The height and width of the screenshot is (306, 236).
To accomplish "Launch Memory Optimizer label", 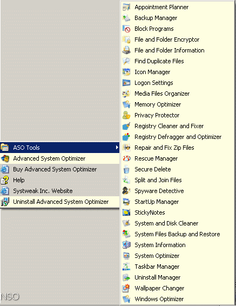I will (x=158, y=104).
